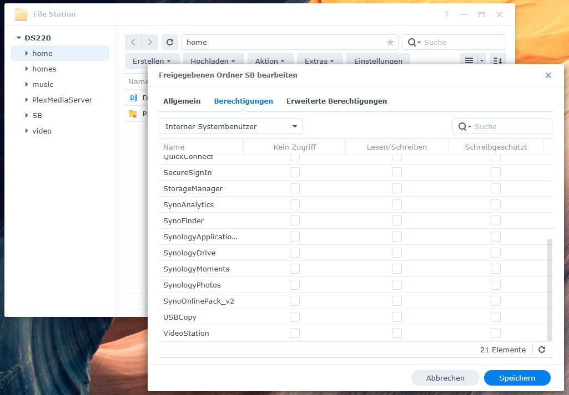Check Schreibgeschützt for VideoStation

point(495,333)
